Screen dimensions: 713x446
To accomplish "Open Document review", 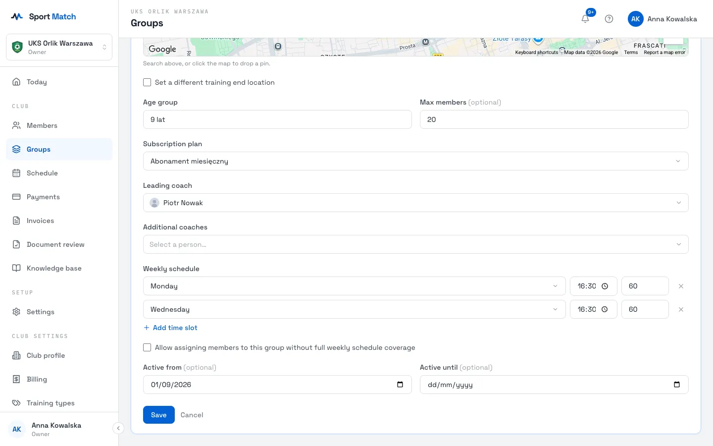I will (59, 244).
